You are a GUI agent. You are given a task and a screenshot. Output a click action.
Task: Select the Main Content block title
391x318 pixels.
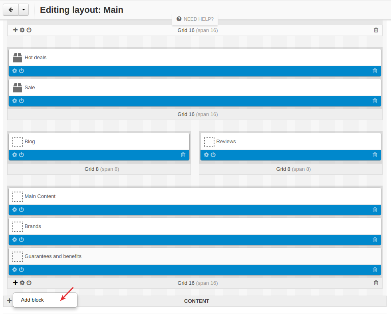tap(40, 196)
